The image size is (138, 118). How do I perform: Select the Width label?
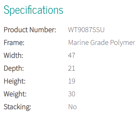coord(13,55)
